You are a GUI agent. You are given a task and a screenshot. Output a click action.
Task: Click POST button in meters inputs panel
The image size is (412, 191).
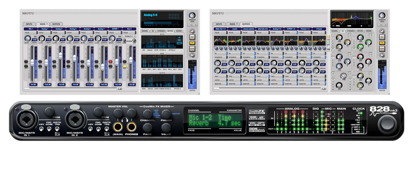[x=180, y=43]
